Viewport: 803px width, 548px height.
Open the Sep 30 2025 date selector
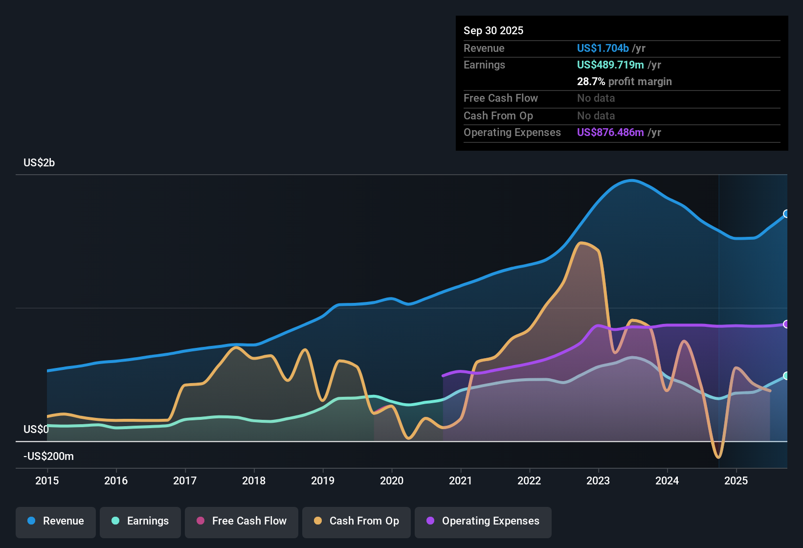click(x=494, y=30)
